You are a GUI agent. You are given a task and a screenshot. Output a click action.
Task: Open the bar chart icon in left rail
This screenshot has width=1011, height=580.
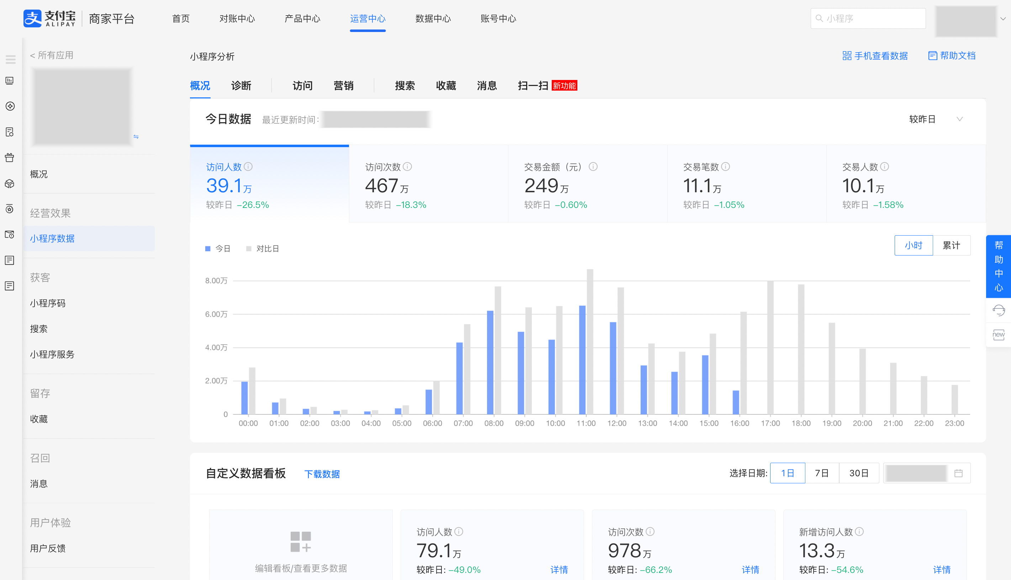(10, 81)
